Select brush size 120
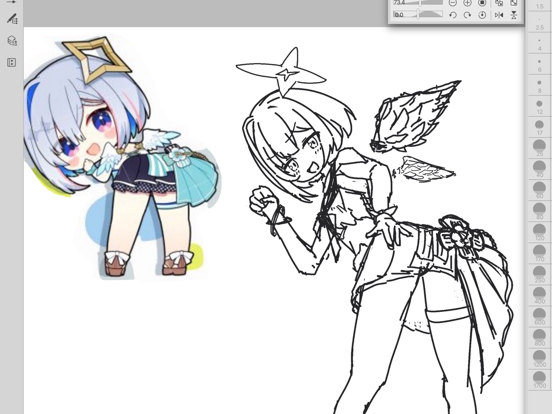The image size is (552, 414). (x=540, y=233)
